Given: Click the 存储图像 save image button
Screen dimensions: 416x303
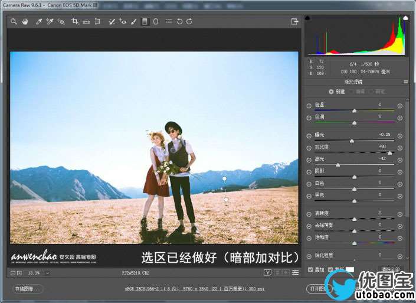Looking at the screenshot, I should pos(28,289).
